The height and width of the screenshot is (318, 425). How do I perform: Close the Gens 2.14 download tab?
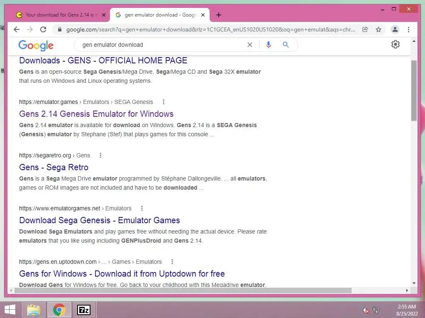point(103,15)
